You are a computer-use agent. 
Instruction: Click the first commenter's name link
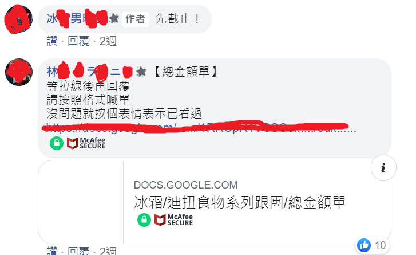(77, 18)
